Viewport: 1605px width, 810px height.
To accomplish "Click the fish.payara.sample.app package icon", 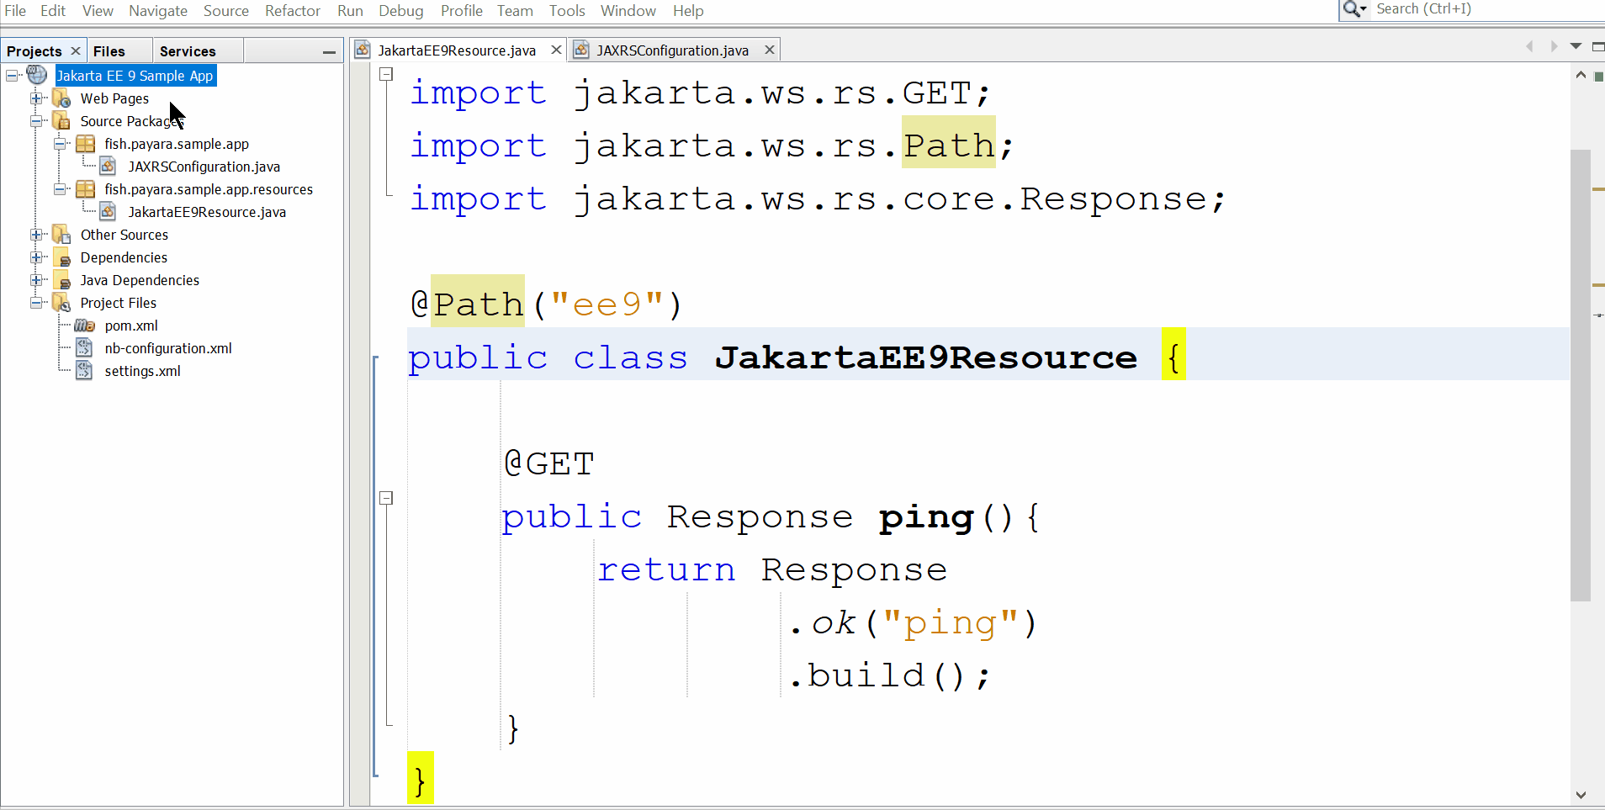I will coord(85,144).
